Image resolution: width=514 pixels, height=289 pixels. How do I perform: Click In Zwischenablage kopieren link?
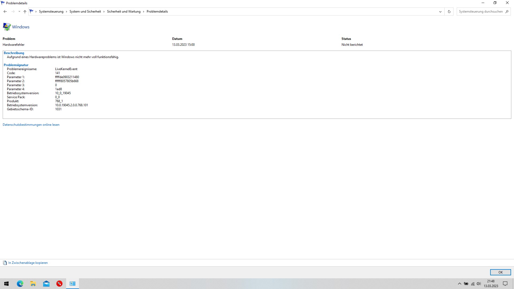28,263
